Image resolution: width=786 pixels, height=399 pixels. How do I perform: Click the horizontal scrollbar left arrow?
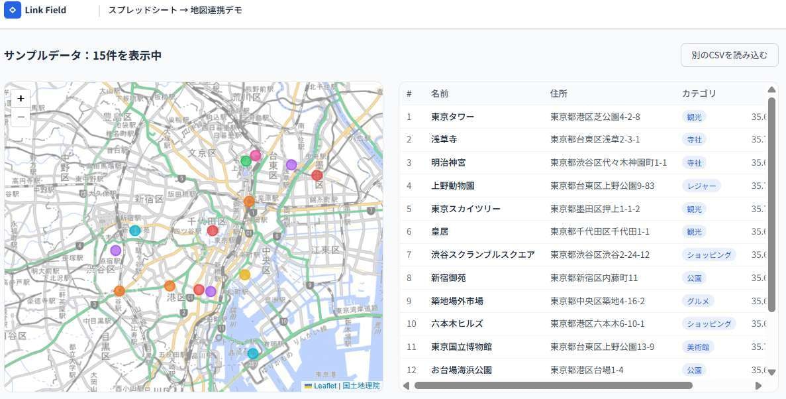406,386
